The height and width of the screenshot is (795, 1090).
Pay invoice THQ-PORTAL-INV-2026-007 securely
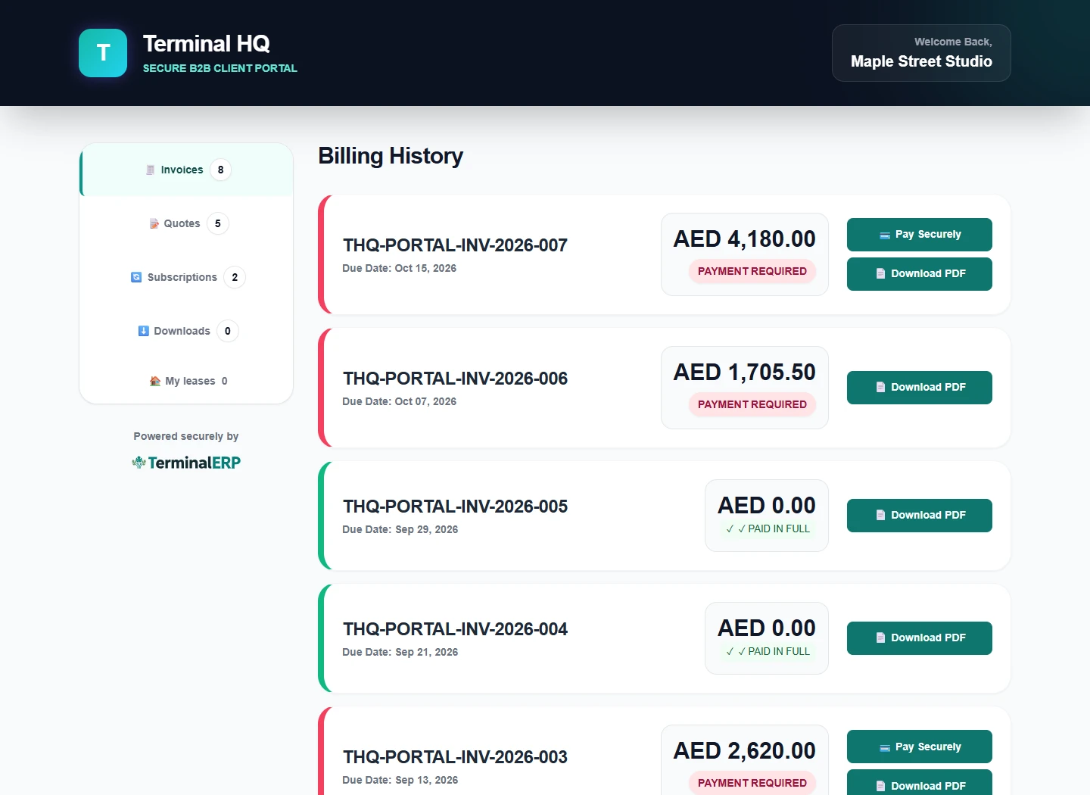tap(920, 235)
